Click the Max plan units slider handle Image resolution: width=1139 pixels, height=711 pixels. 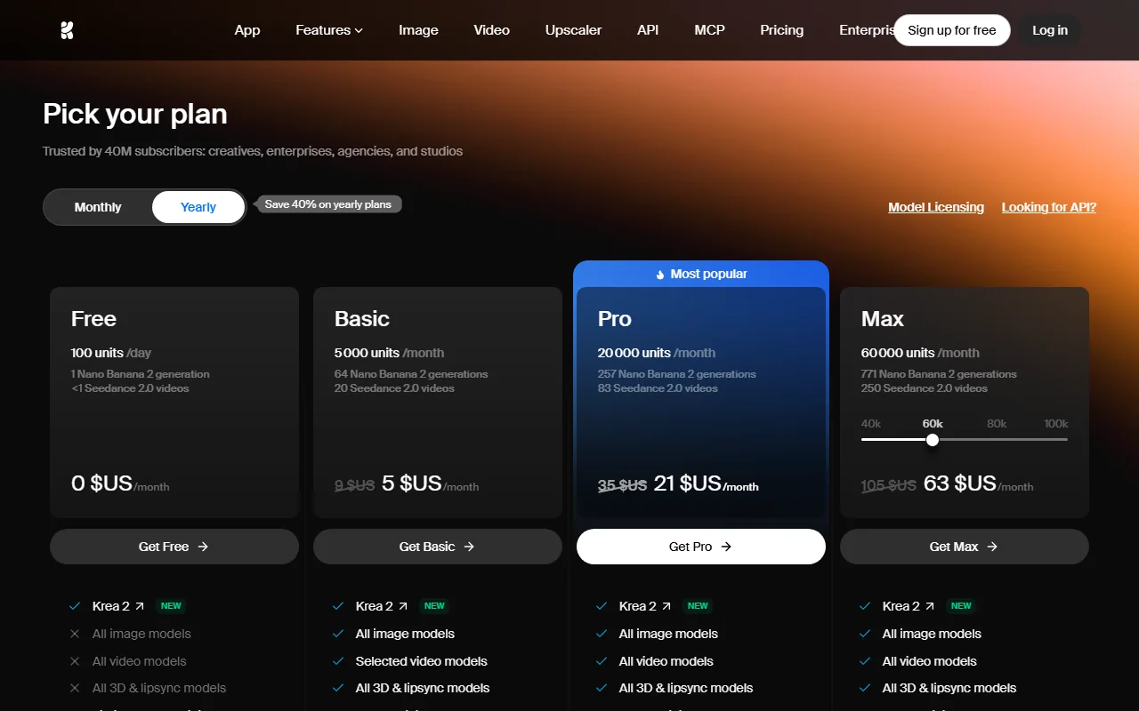pyautogui.click(x=932, y=440)
